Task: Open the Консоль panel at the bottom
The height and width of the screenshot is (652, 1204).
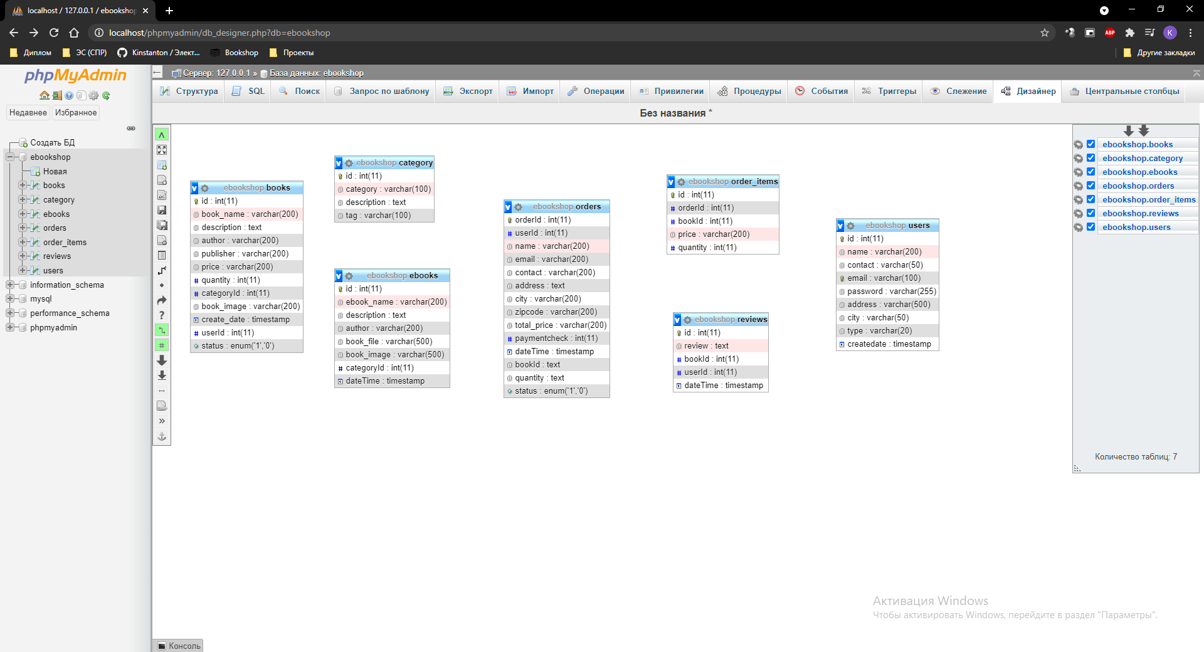Action: click(179, 646)
